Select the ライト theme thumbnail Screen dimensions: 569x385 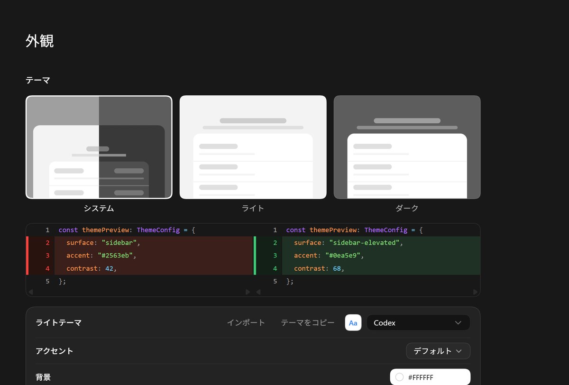click(x=253, y=147)
